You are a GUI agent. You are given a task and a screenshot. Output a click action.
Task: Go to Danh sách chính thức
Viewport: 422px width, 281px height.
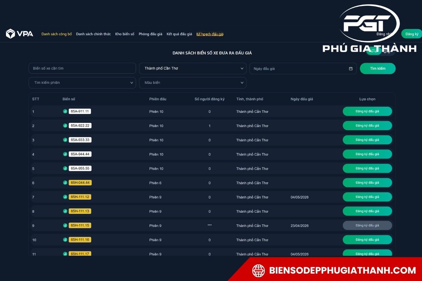point(93,34)
